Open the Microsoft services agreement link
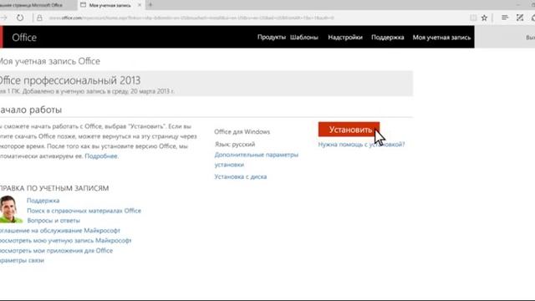Screen dimensions: 535x301 [x=60, y=231]
